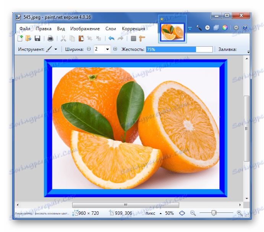Redo action with gray arrow

click(120, 38)
